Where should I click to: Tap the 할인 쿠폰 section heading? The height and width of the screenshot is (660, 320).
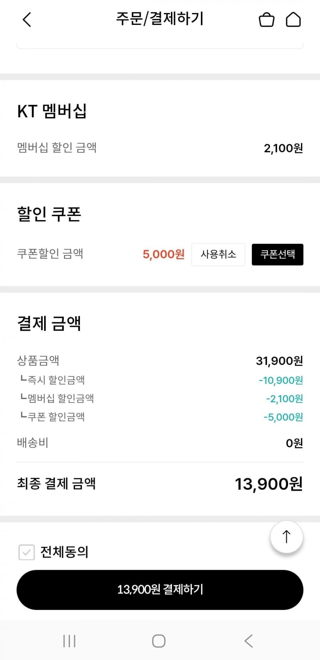coord(49,214)
